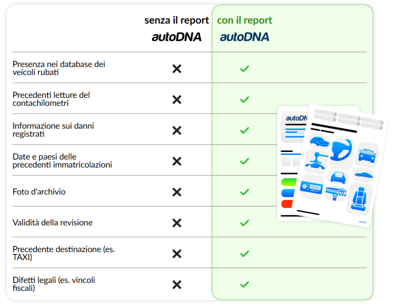Click the 'senza il report' column heading

tap(177, 20)
